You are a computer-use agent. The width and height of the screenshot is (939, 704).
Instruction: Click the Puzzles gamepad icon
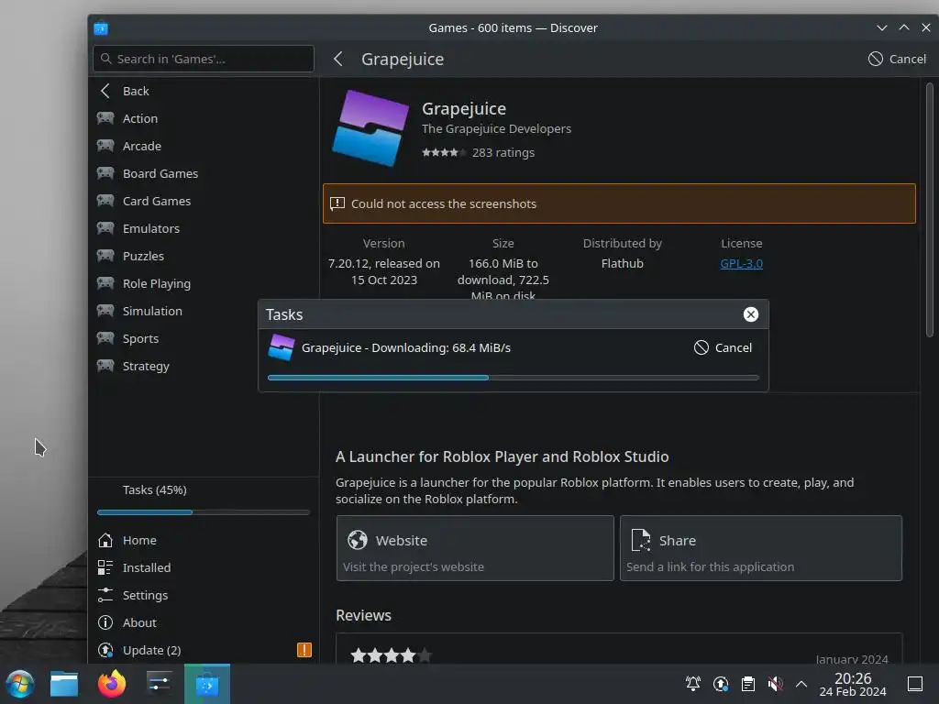click(x=105, y=256)
